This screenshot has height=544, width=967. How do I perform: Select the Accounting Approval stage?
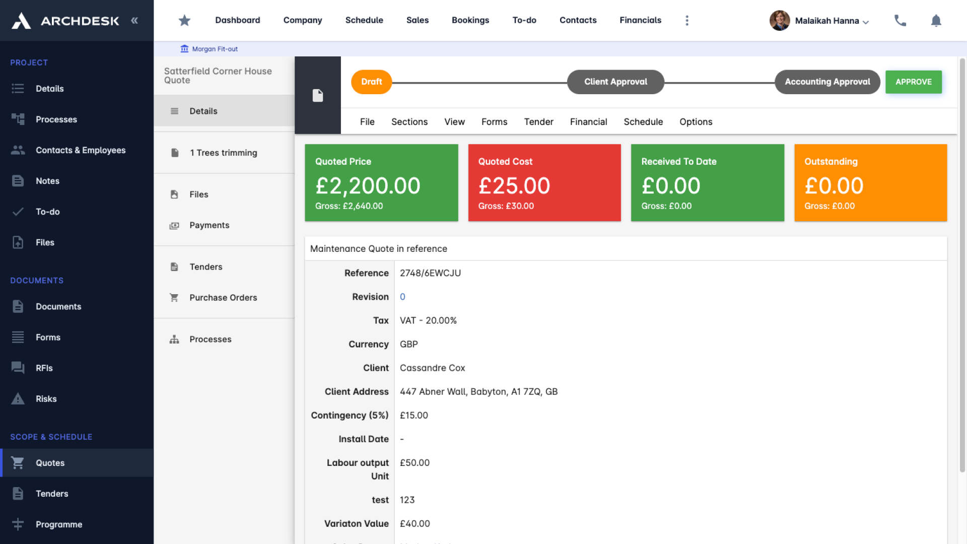[x=827, y=82]
